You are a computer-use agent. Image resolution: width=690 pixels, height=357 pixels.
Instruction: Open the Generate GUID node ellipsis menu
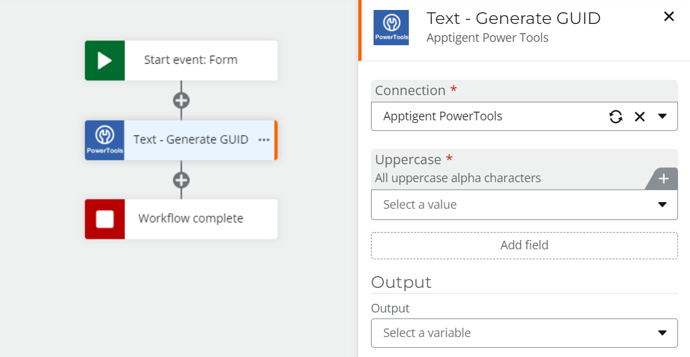click(264, 140)
